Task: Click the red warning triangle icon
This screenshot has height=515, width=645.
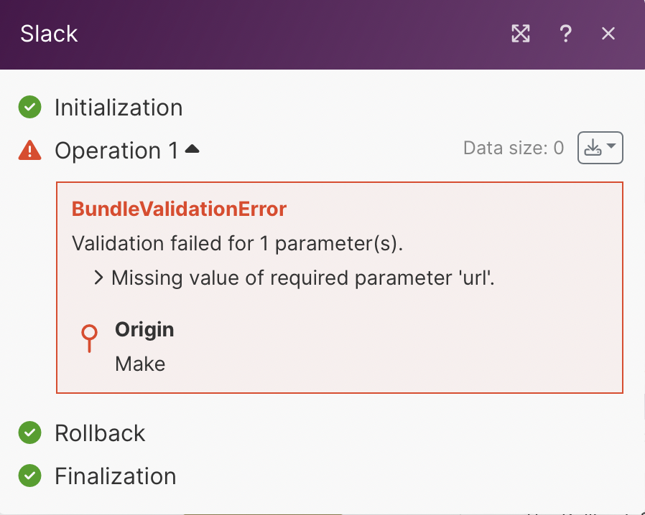Action: click(29, 150)
